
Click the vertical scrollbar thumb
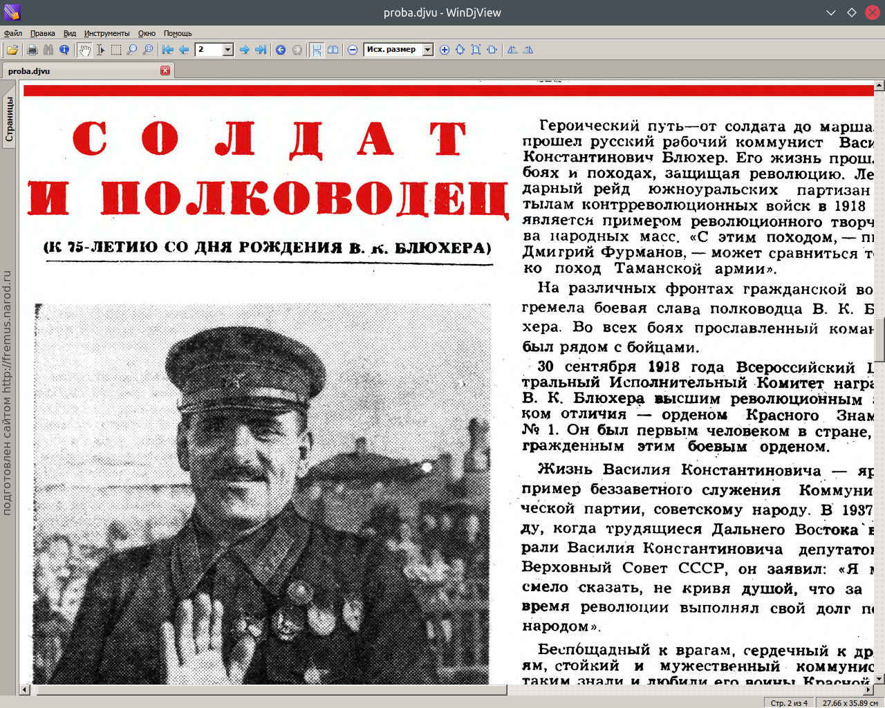pos(879,339)
